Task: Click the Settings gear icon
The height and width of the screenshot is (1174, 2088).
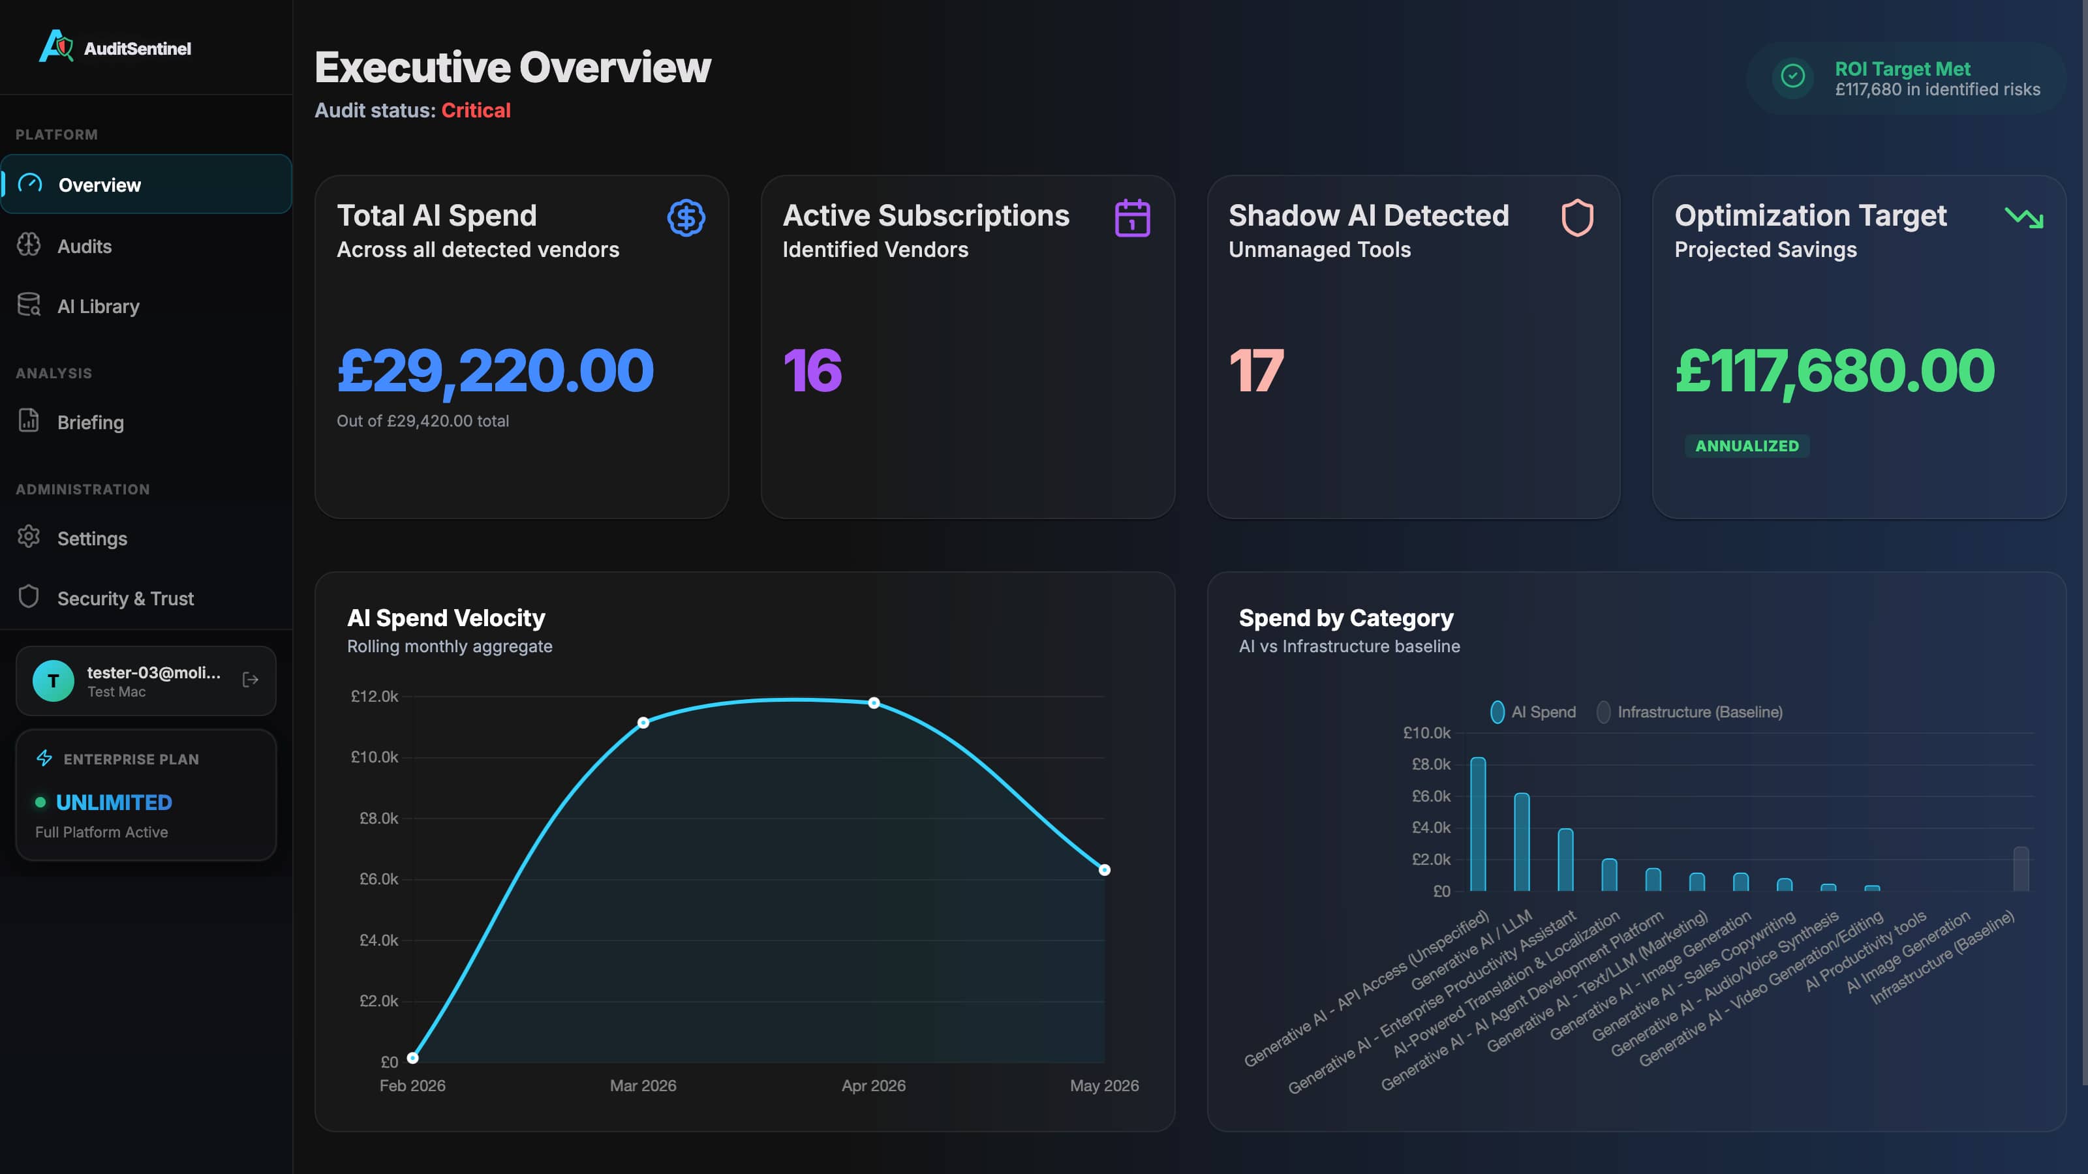Action: 29,536
